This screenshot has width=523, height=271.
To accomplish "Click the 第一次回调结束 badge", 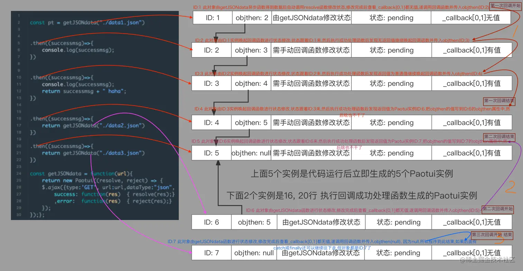I will [499, 101].
